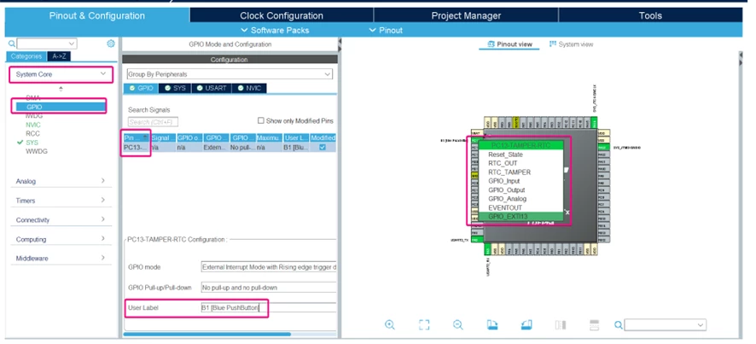Click the horizontal scrollbar under the GPIO configuration
Viewport: 756px width, 344px height.
(206, 334)
